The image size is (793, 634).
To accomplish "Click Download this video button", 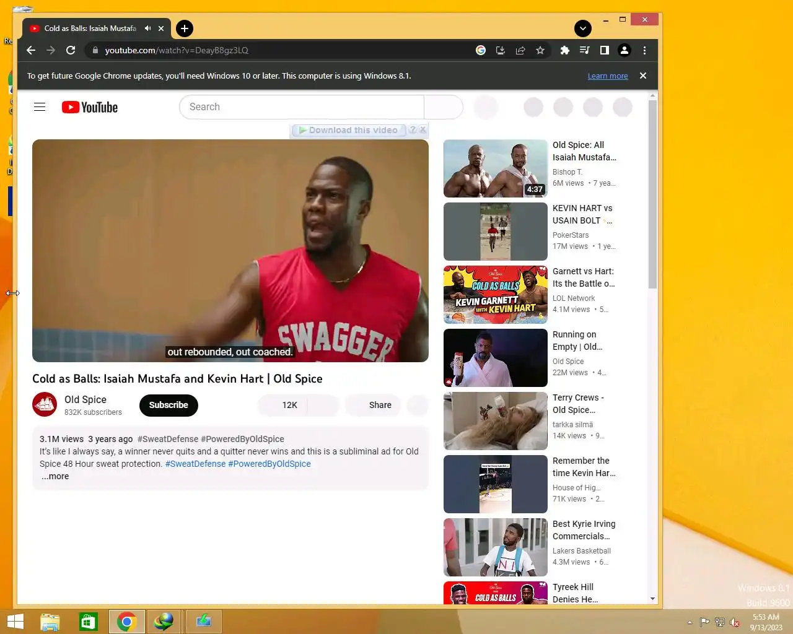I will click(x=348, y=130).
